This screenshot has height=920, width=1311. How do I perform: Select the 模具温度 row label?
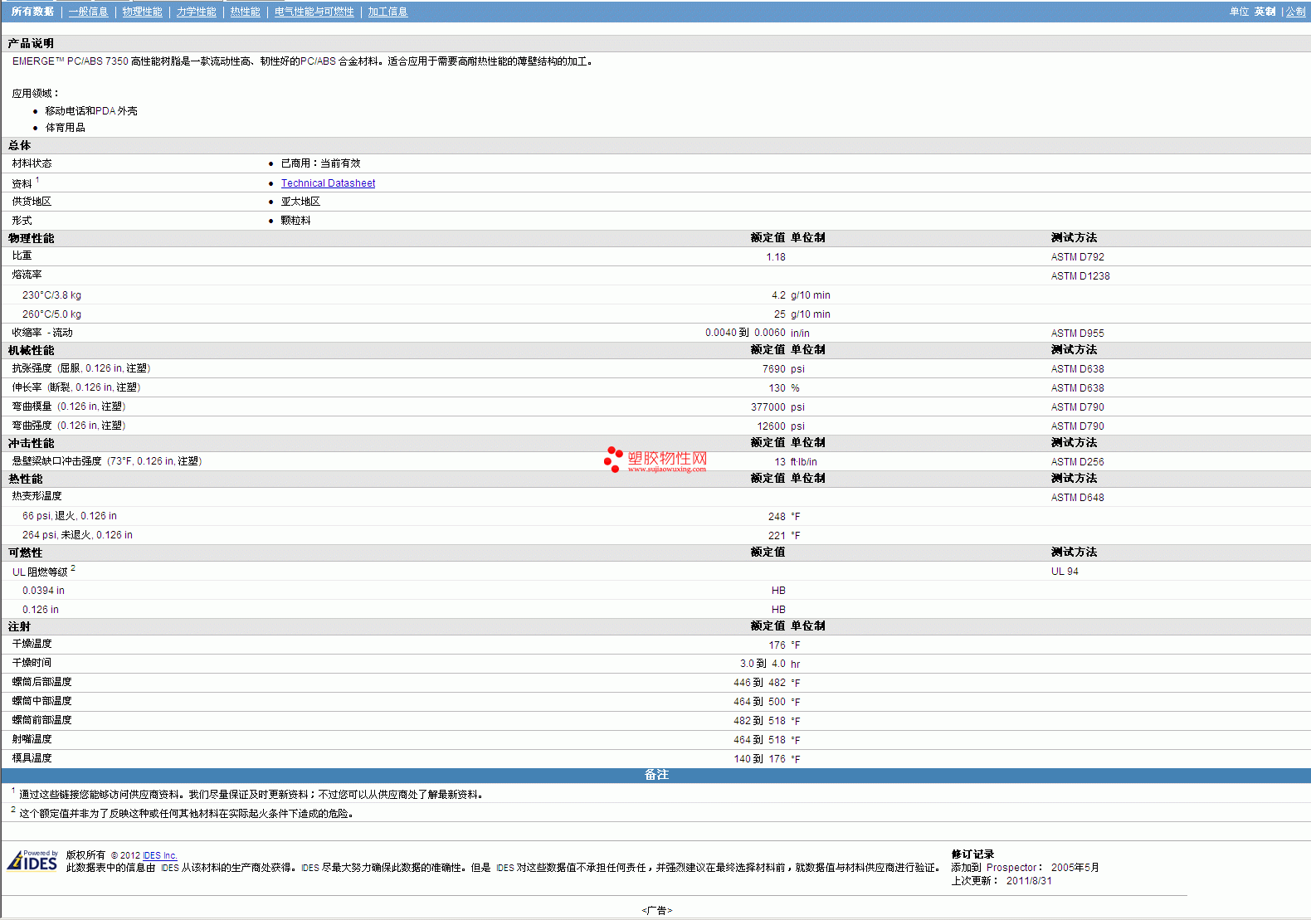pyautogui.click(x=32, y=758)
